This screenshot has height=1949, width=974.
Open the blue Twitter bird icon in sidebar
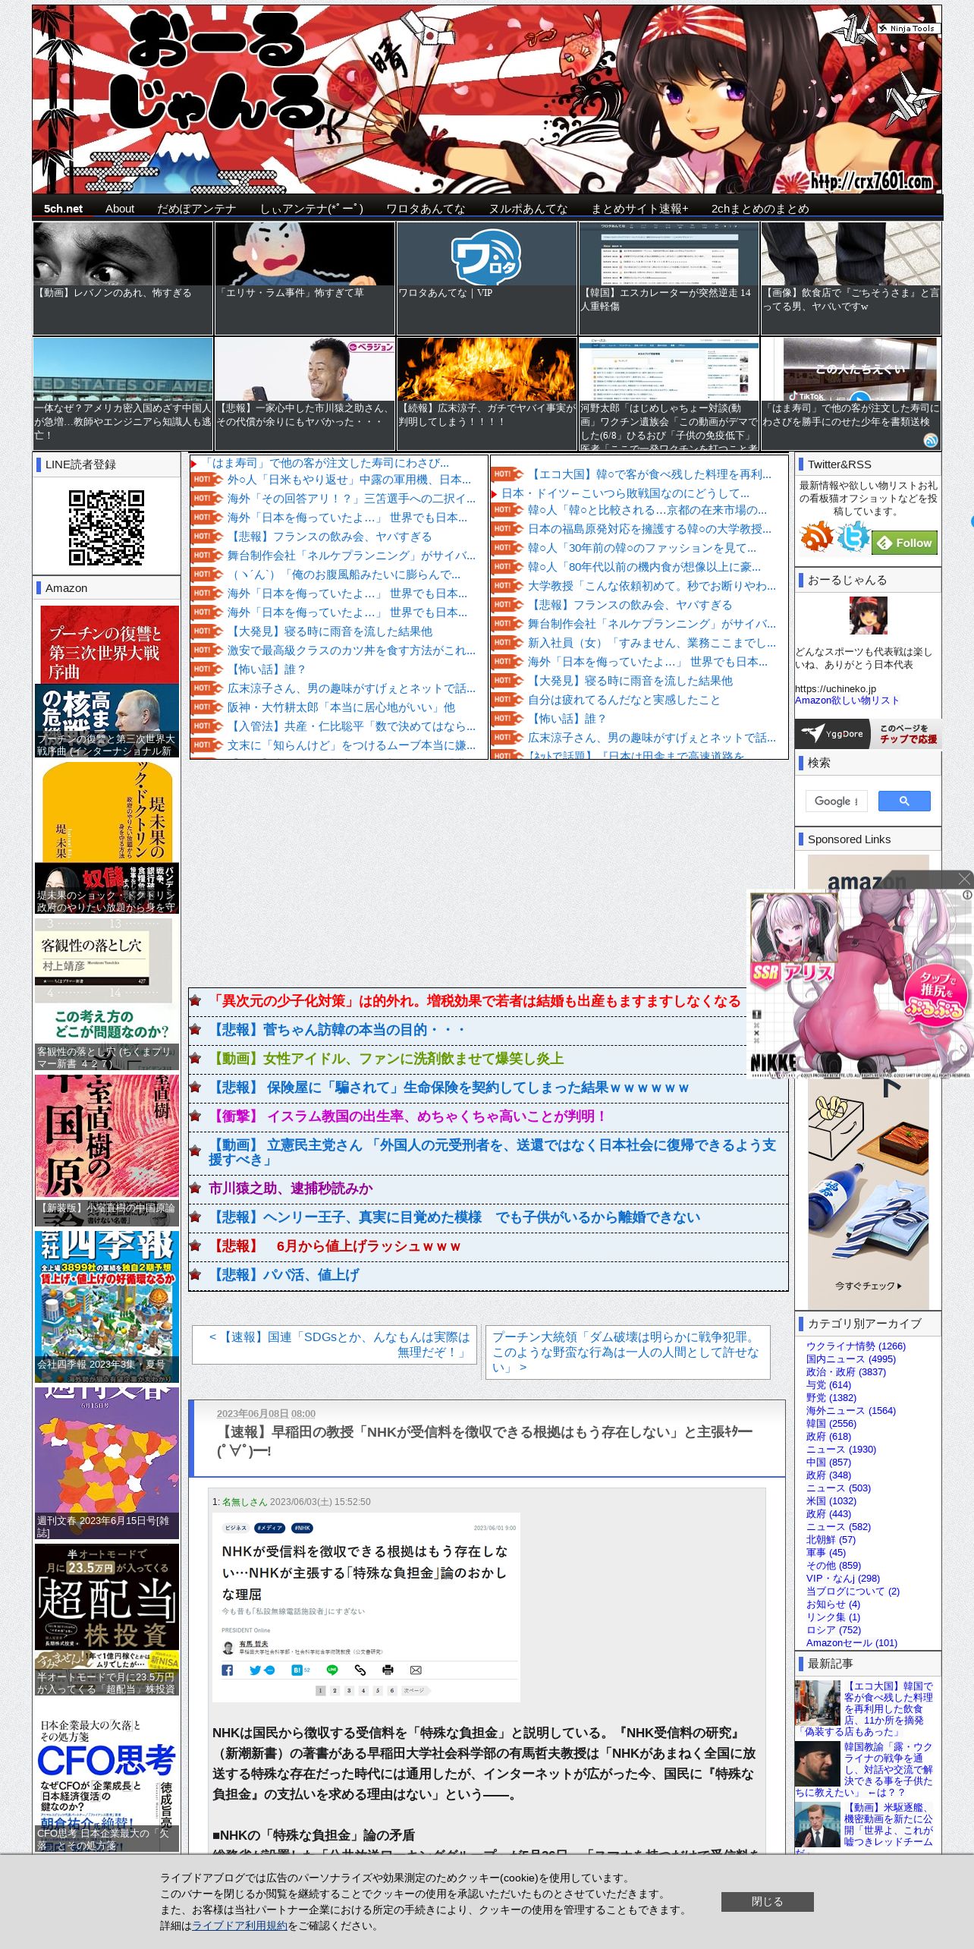(853, 537)
